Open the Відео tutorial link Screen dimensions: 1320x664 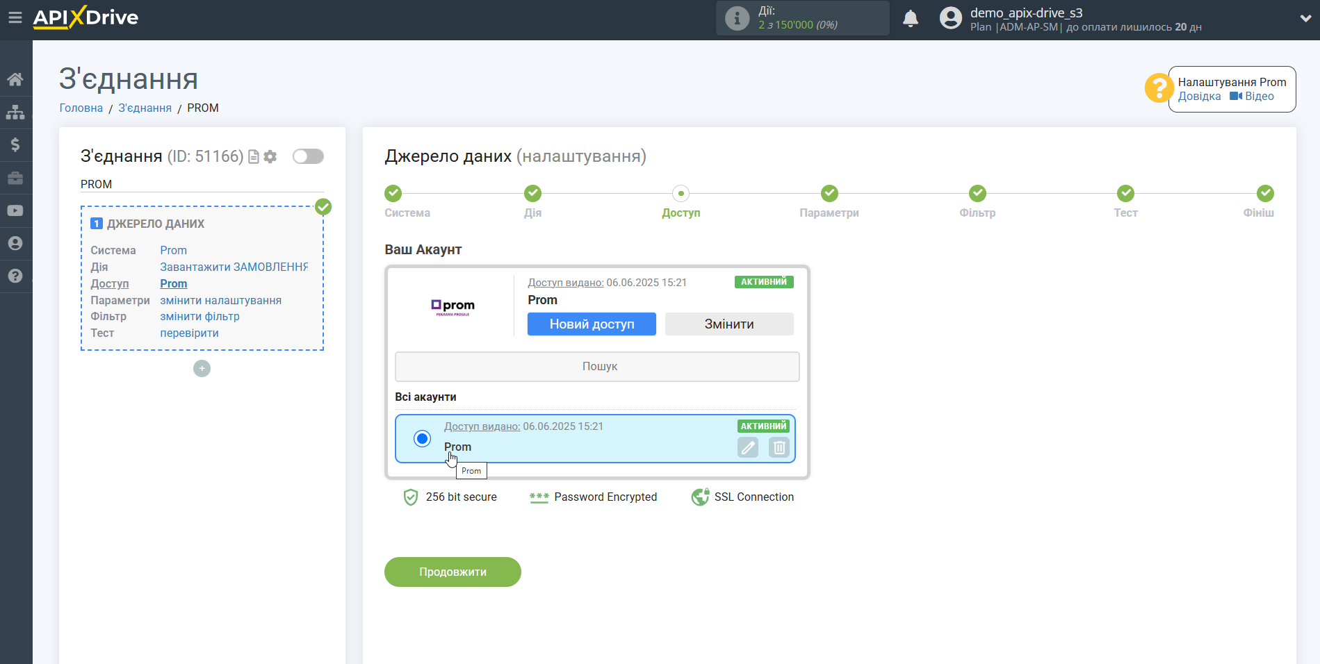1252,97
